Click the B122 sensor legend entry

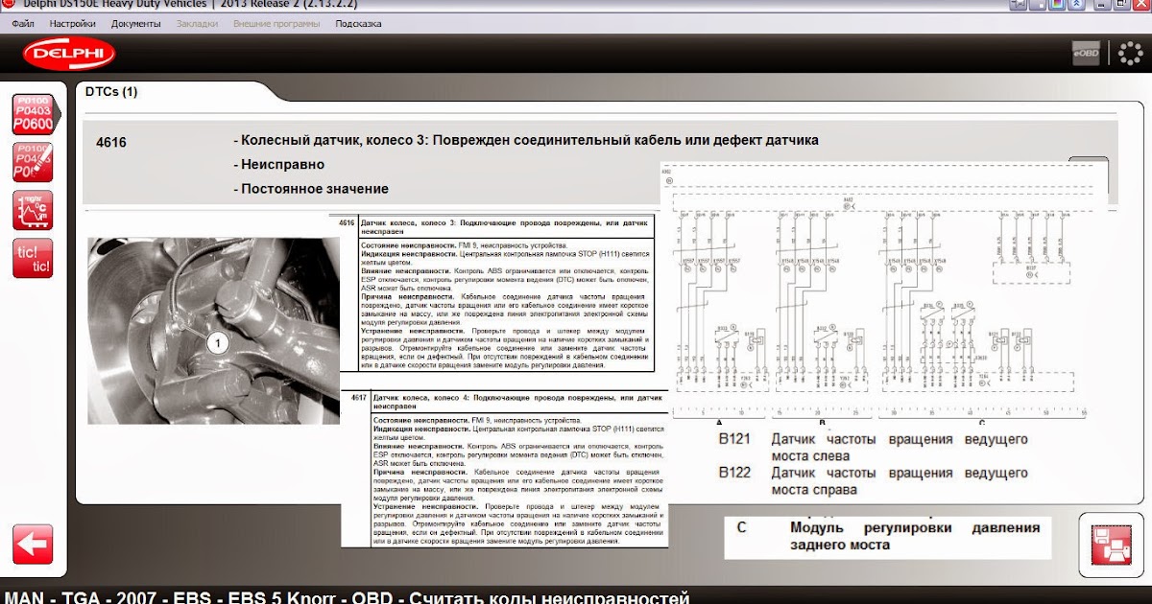click(873, 481)
